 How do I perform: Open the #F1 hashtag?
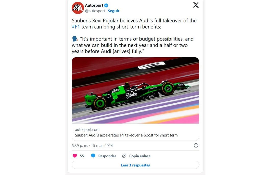(x=76, y=27)
